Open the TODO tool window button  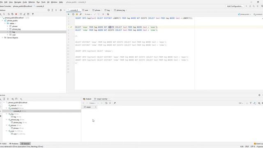[4, 143]
